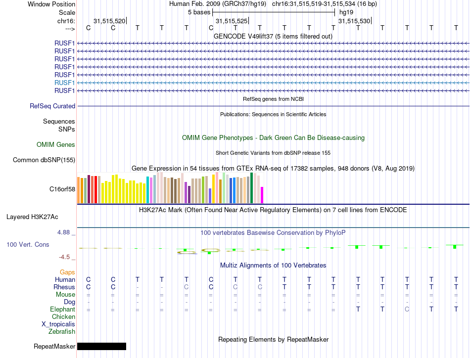The width and height of the screenshot is (470, 358).
Task: Click the faint C in Elephant row
Action: click(407, 309)
